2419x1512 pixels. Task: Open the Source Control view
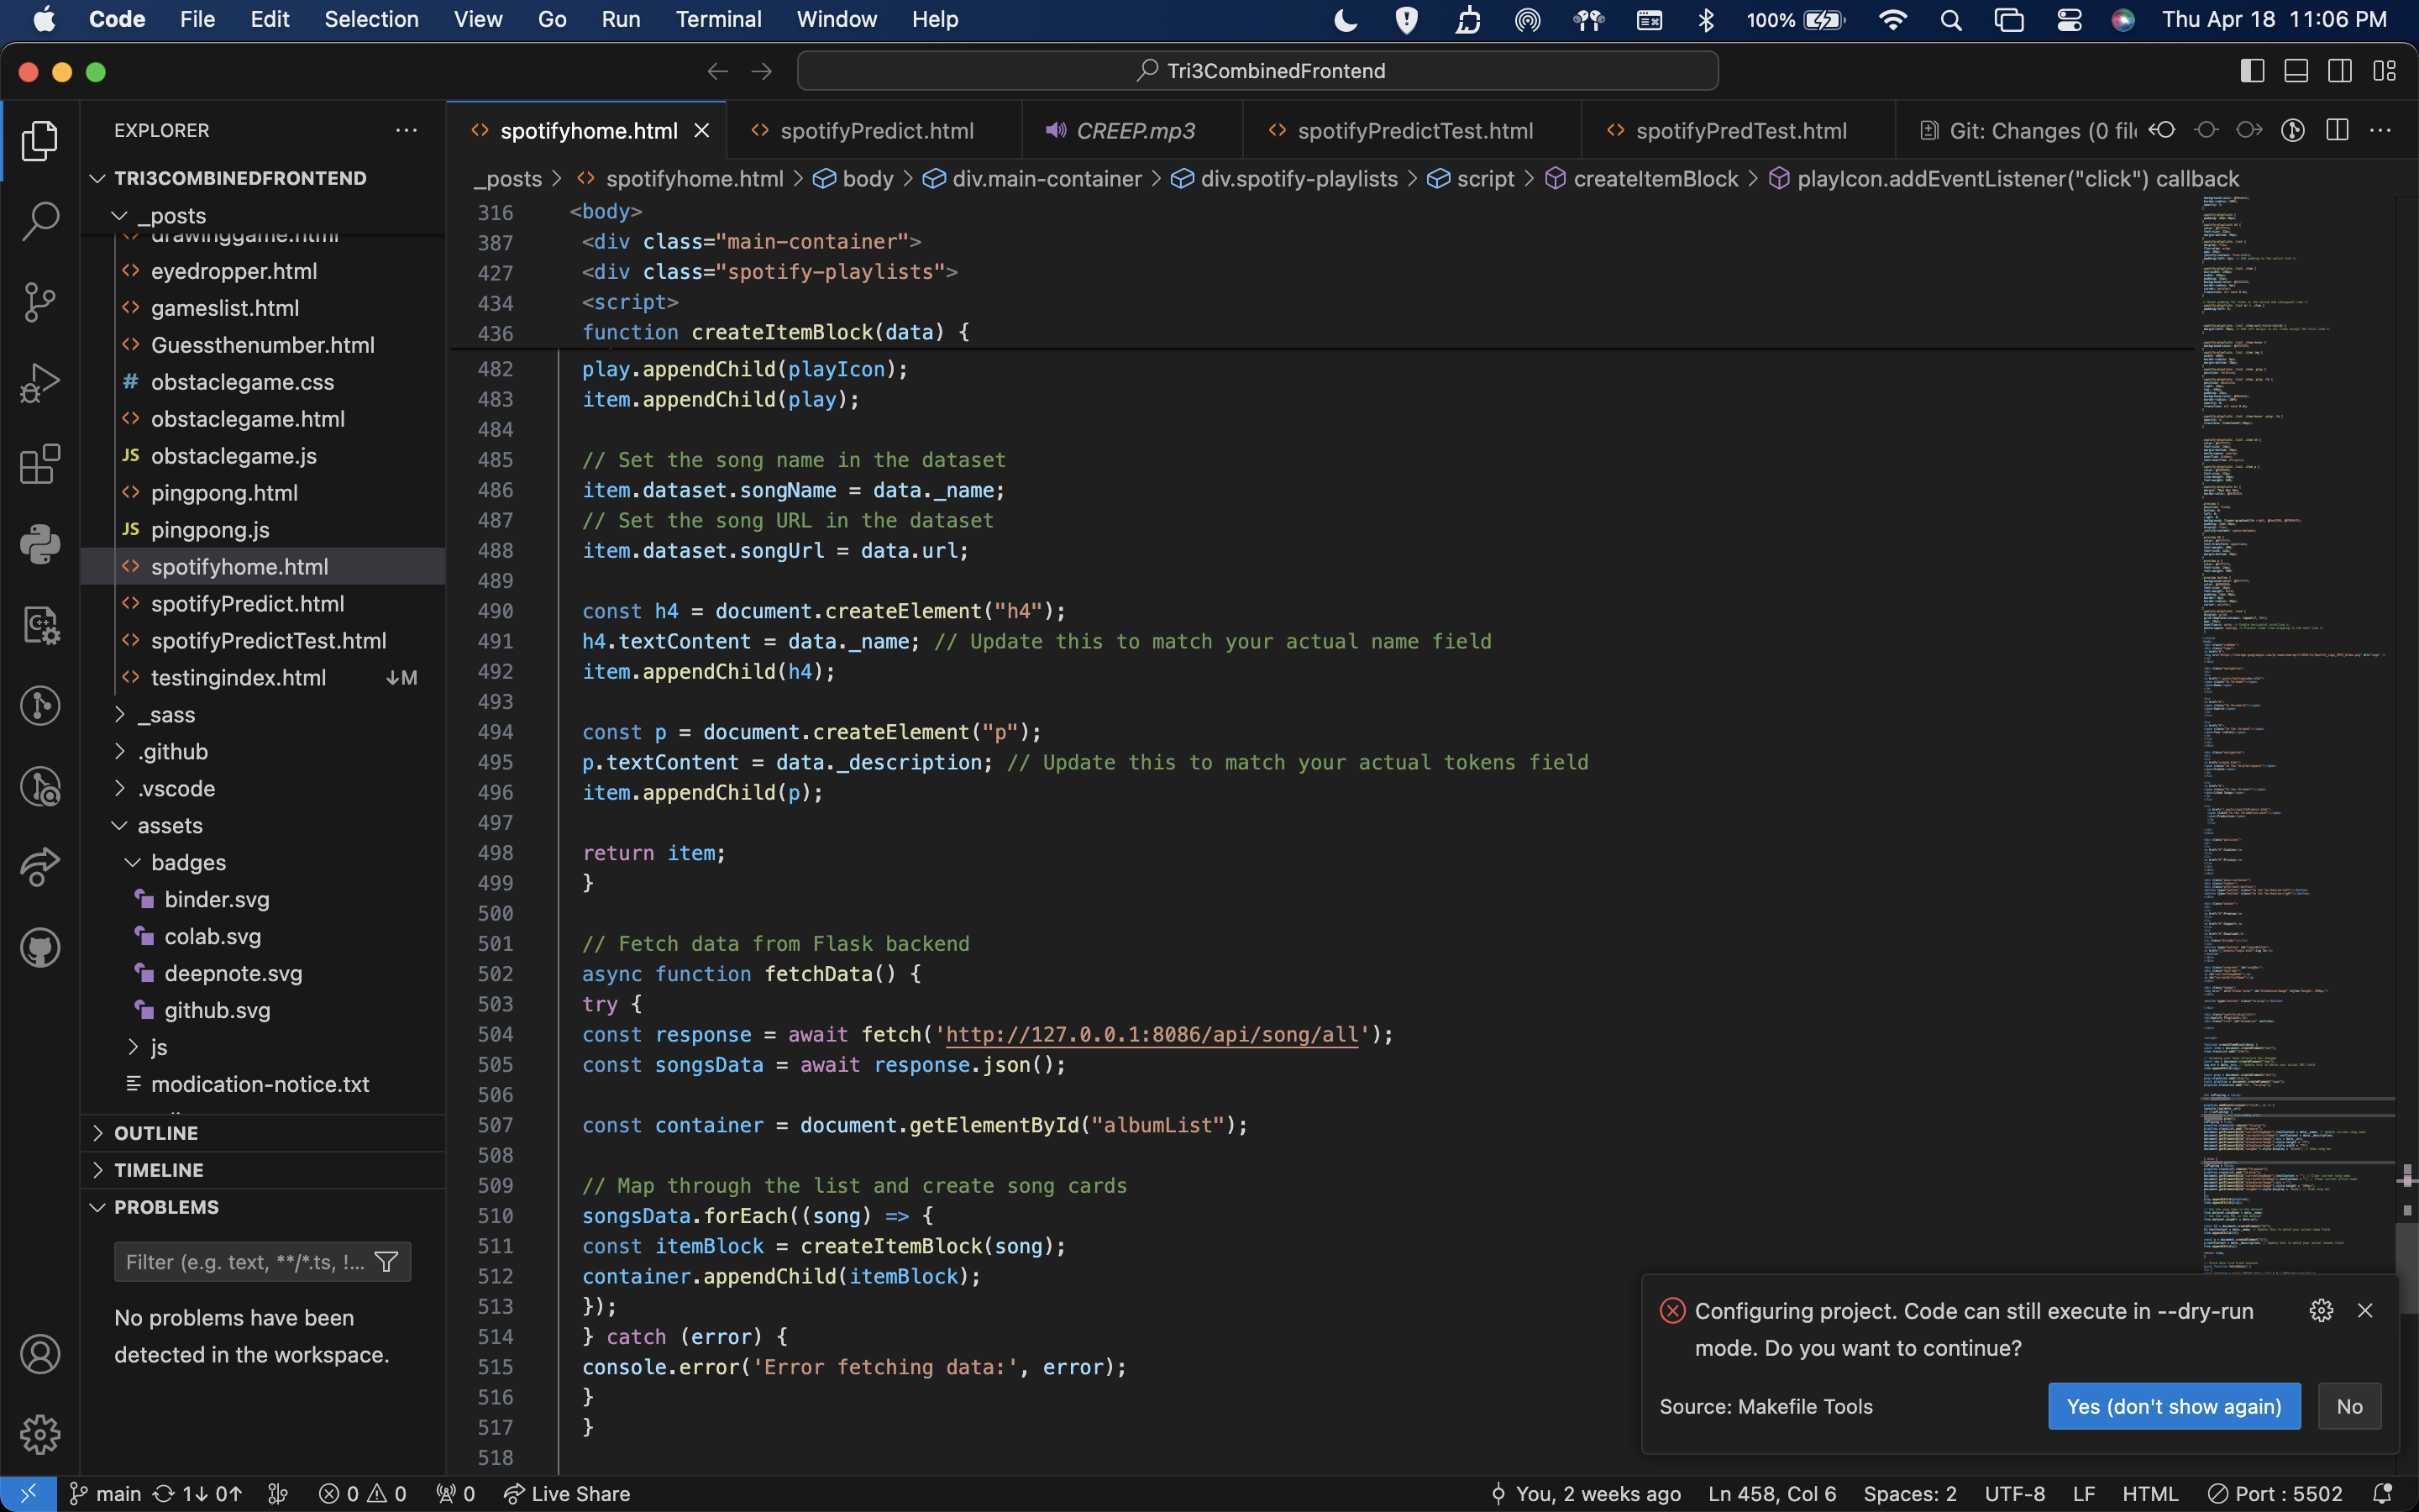[40, 302]
